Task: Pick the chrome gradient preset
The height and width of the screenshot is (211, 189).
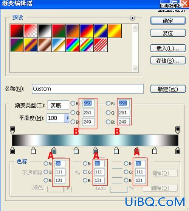Action: (x=59, y=45)
